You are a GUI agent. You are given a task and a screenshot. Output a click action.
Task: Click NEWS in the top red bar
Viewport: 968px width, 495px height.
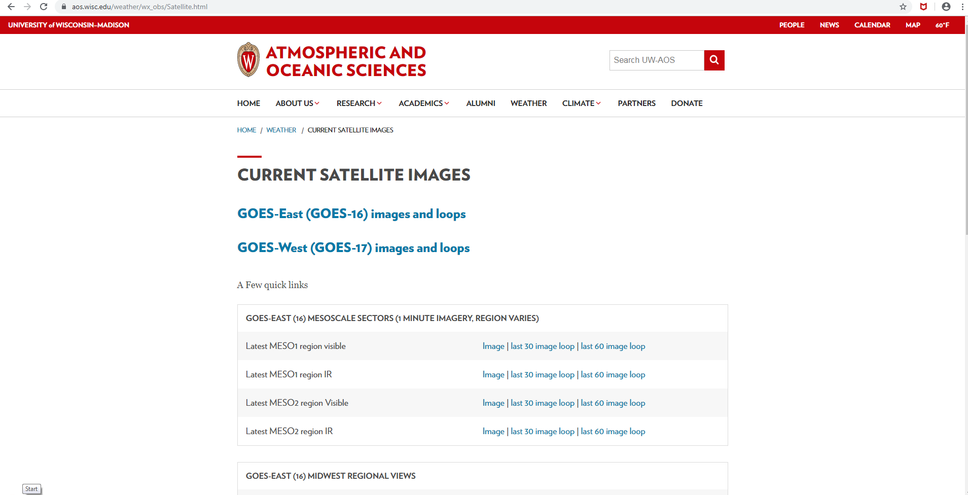829,25
